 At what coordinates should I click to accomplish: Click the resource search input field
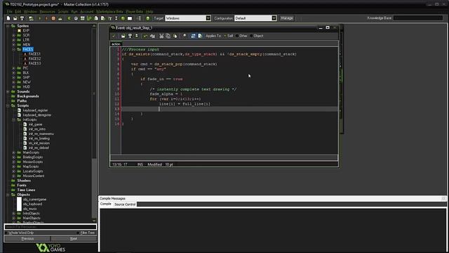(51, 227)
